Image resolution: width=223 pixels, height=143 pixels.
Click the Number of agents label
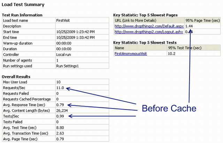pyautogui.click(x=17, y=60)
